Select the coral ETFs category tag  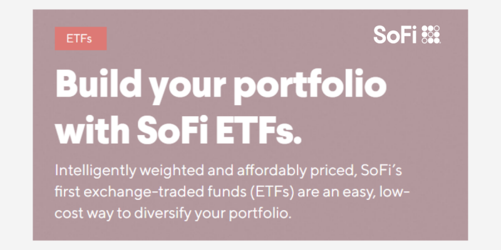[x=81, y=39]
